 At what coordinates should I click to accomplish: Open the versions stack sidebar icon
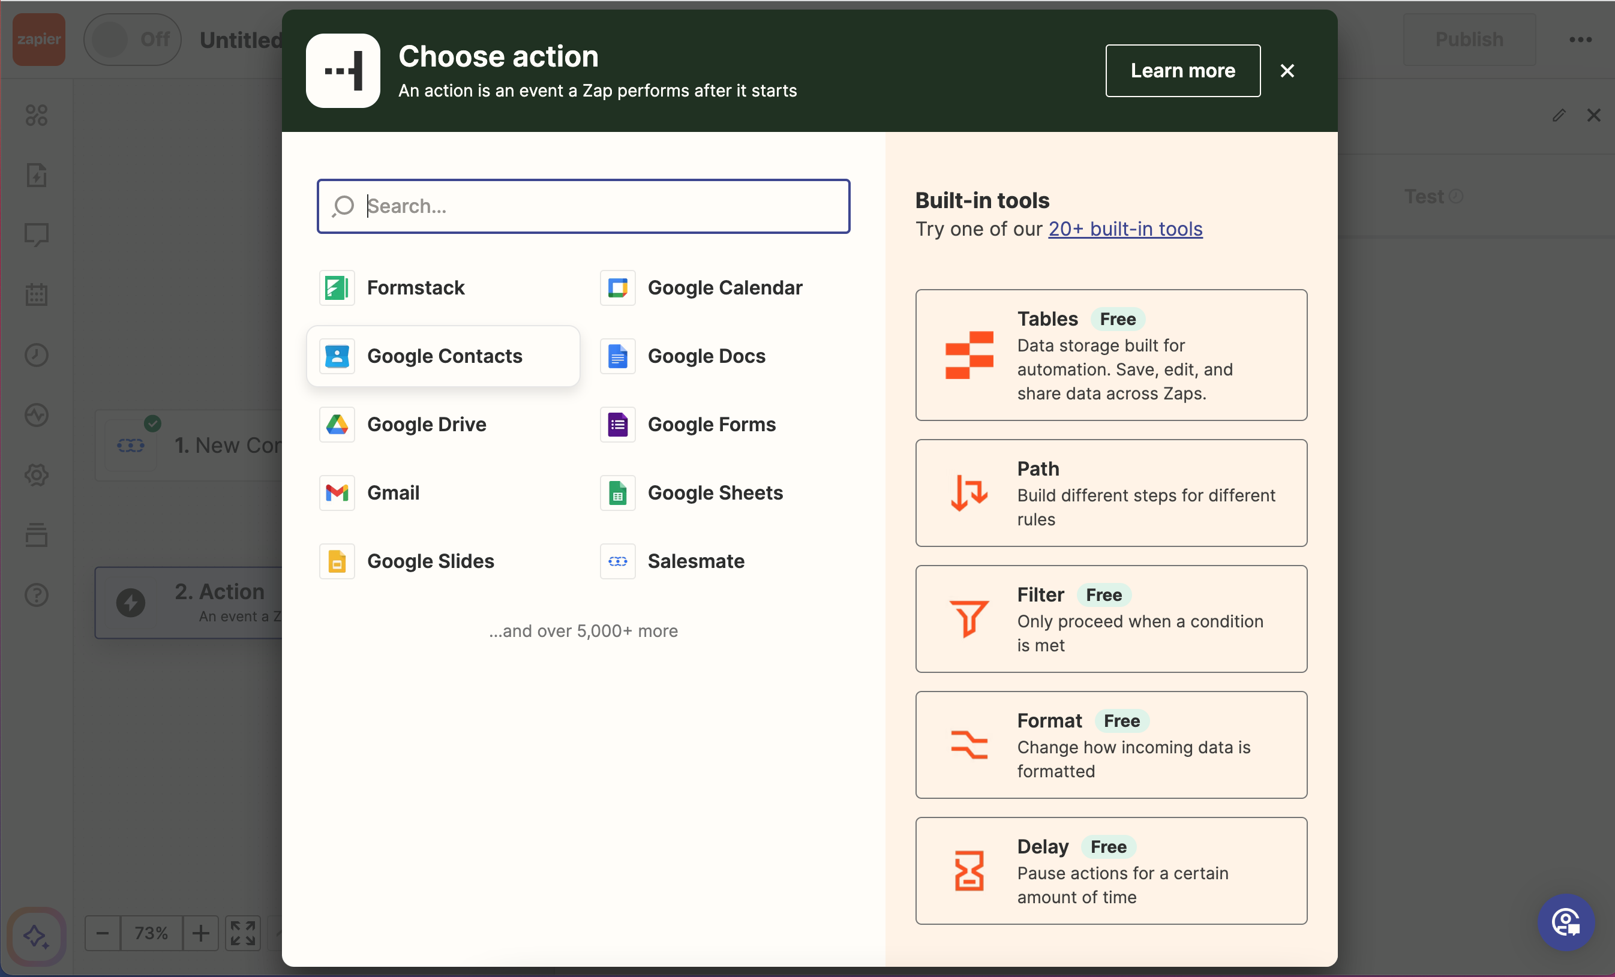coord(37,535)
